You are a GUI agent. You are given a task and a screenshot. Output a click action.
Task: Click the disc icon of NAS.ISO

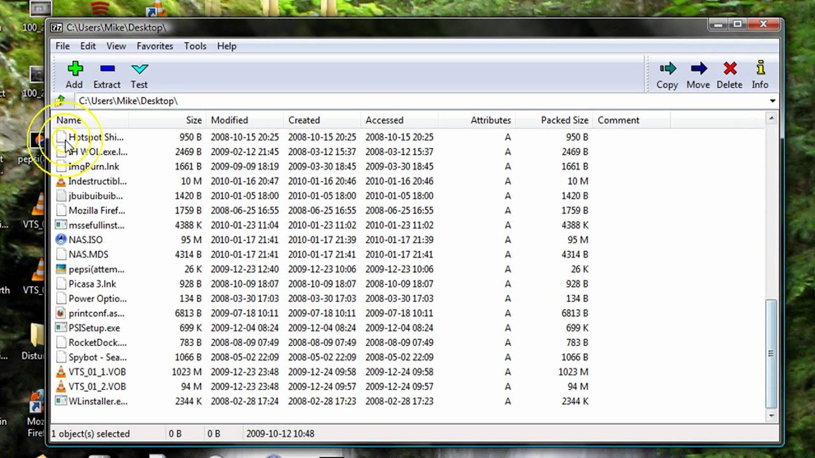tap(61, 240)
